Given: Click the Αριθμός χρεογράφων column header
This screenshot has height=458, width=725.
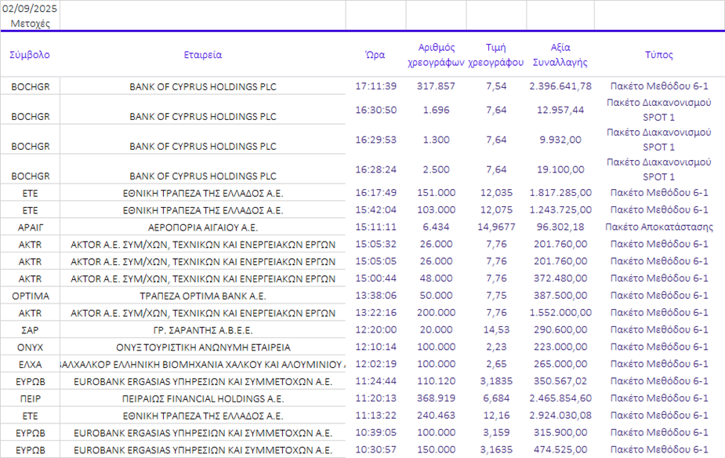Looking at the screenshot, I should tap(437, 55).
